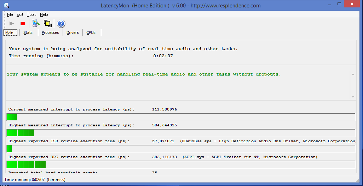Click the Start monitoring play icon
The width and height of the screenshot is (363, 186).
[12, 24]
